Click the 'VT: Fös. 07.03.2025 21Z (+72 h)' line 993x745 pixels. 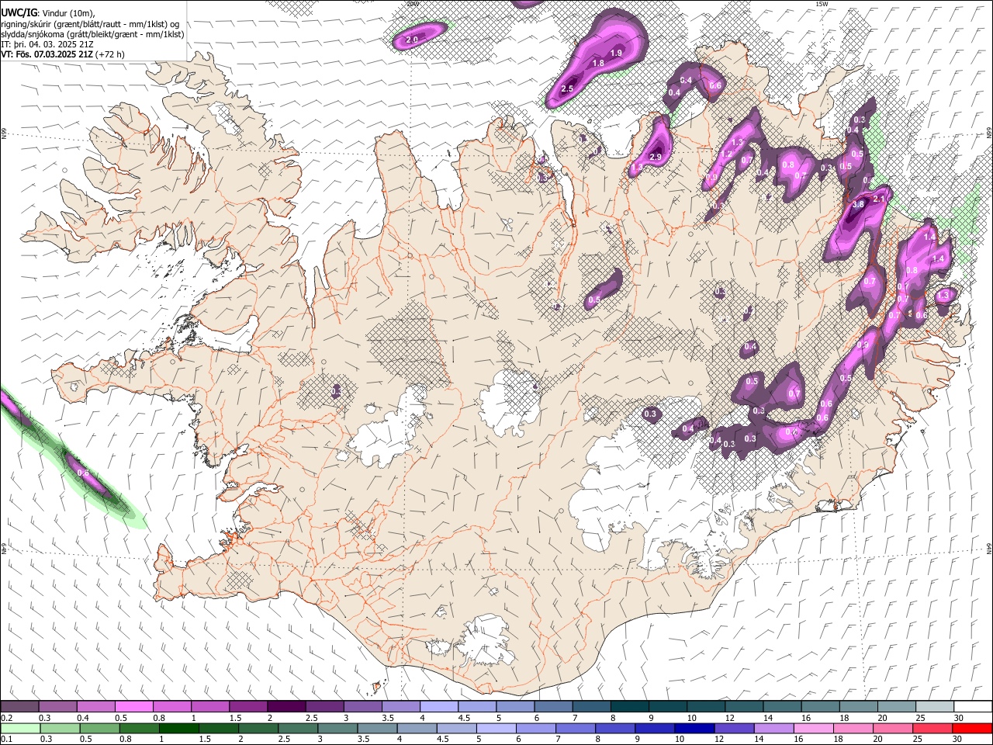[62, 54]
